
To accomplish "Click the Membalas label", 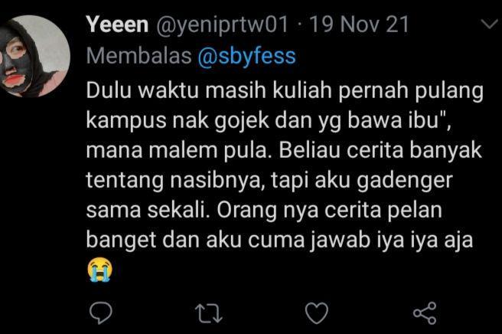I will point(139,56).
